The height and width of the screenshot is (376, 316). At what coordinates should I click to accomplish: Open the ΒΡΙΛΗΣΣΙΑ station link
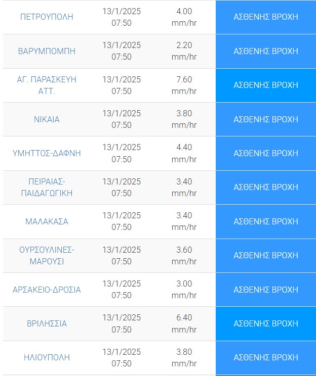pyautogui.click(x=47, y=323)
